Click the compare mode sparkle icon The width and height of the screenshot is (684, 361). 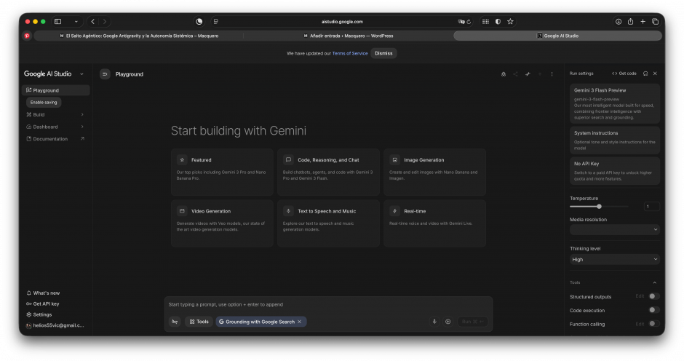528,74
